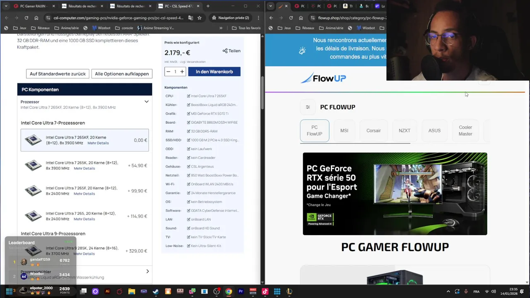
Task: Open Mehr Details for Ultra 7 265F
Action: 84,194
